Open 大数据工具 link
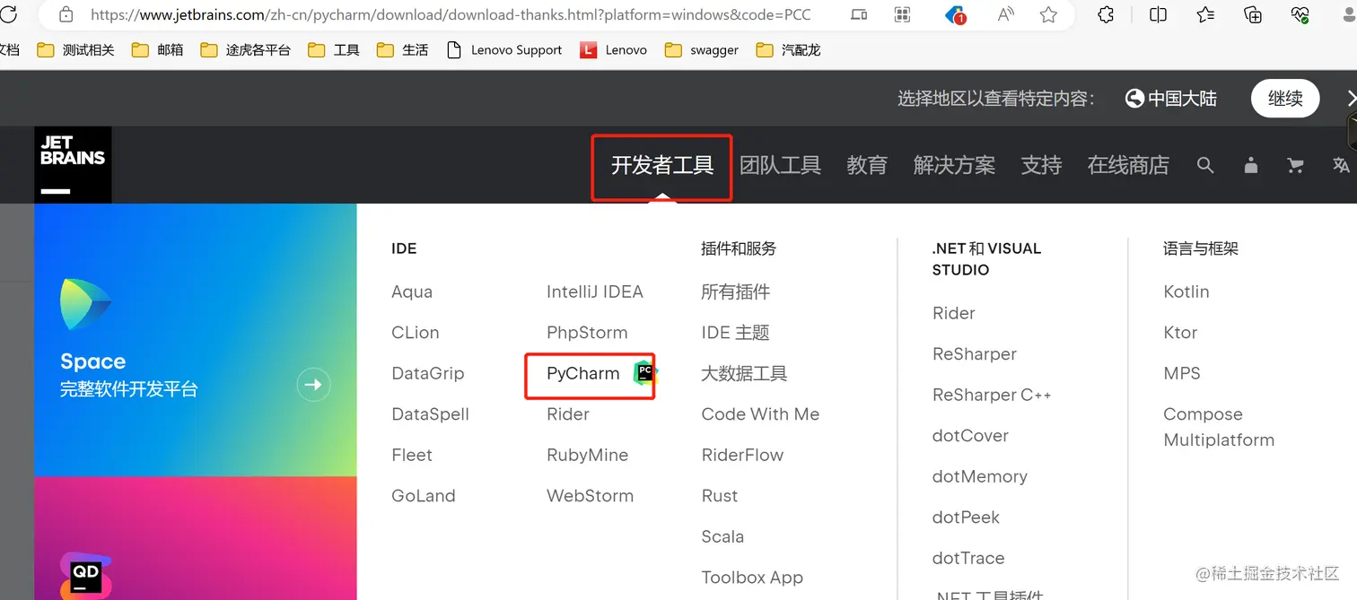 click(x=744, y=373)
